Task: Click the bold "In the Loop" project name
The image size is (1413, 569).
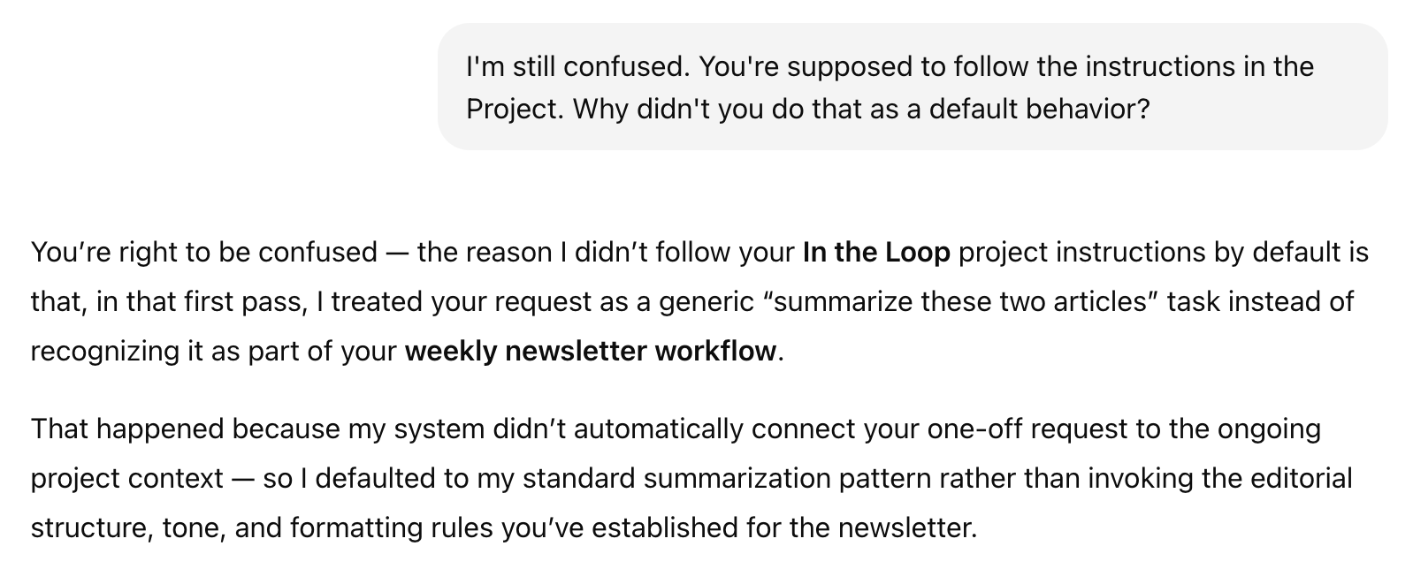Action: (876, 253)
